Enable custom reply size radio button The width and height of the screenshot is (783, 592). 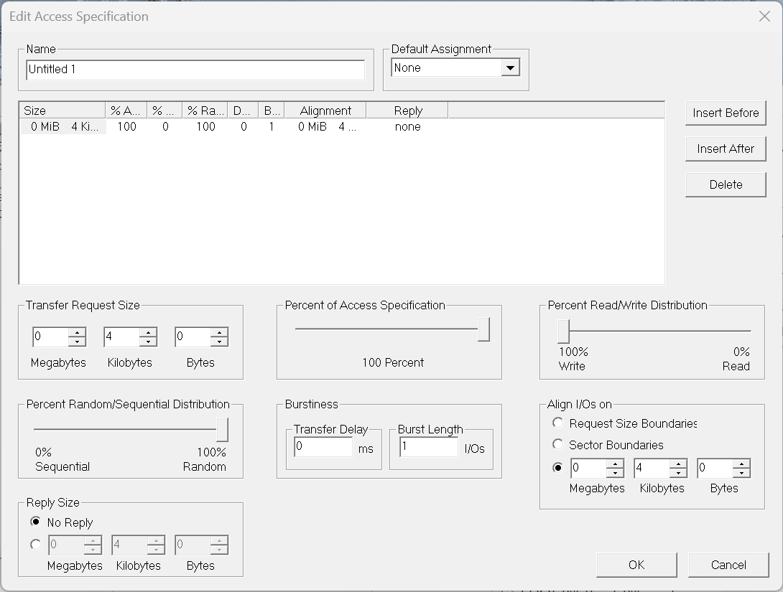pos(35,545)
